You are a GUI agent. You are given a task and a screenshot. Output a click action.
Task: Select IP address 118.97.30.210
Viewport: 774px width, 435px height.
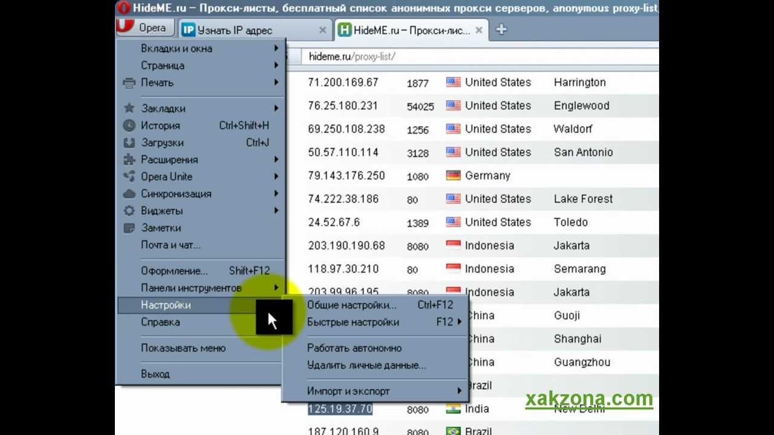pyautogui.click(x=343, y=269)
